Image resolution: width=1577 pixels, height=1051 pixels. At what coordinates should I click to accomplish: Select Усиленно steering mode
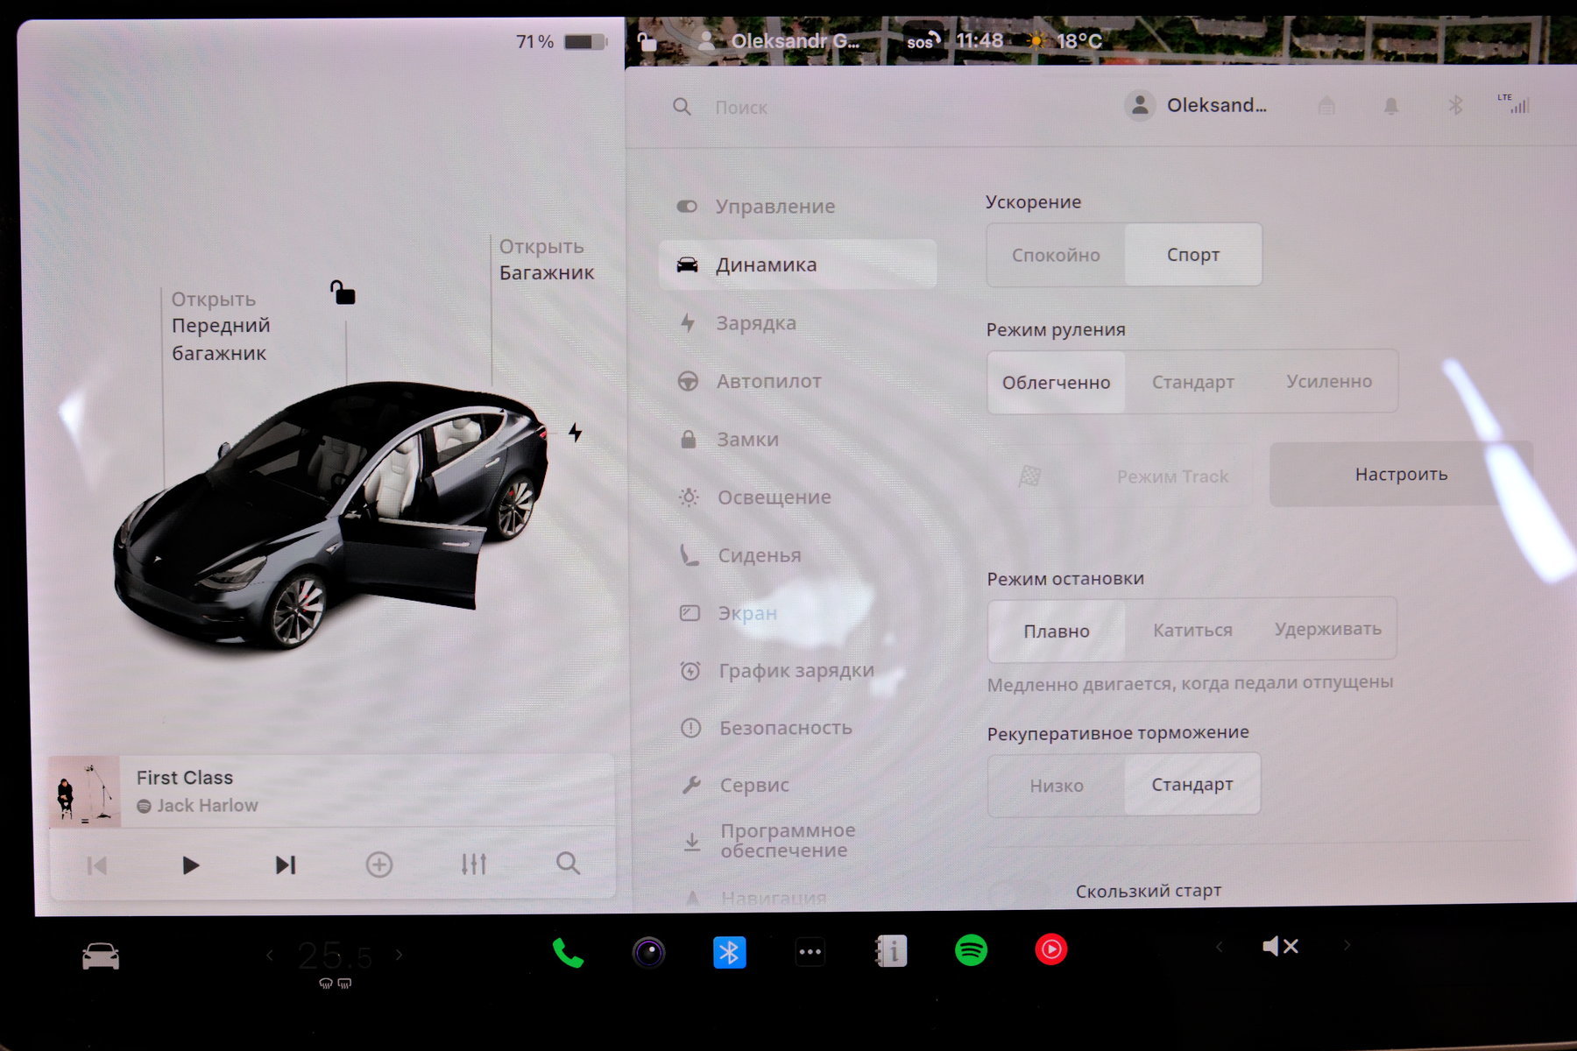[x=1329, y=382]
